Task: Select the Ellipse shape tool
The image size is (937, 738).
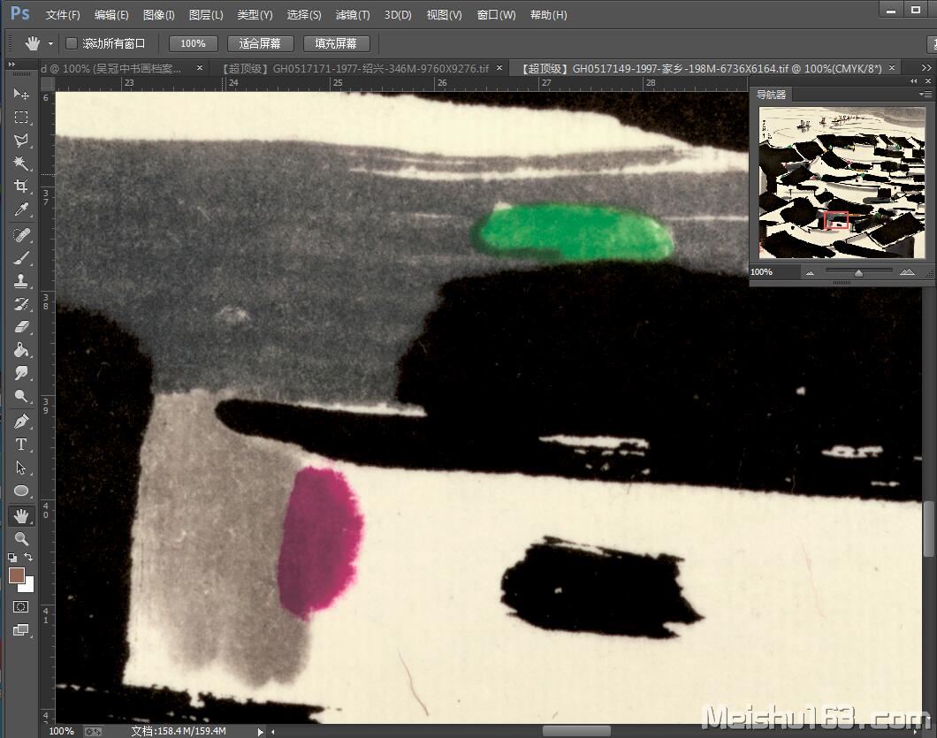Action: 21,491
